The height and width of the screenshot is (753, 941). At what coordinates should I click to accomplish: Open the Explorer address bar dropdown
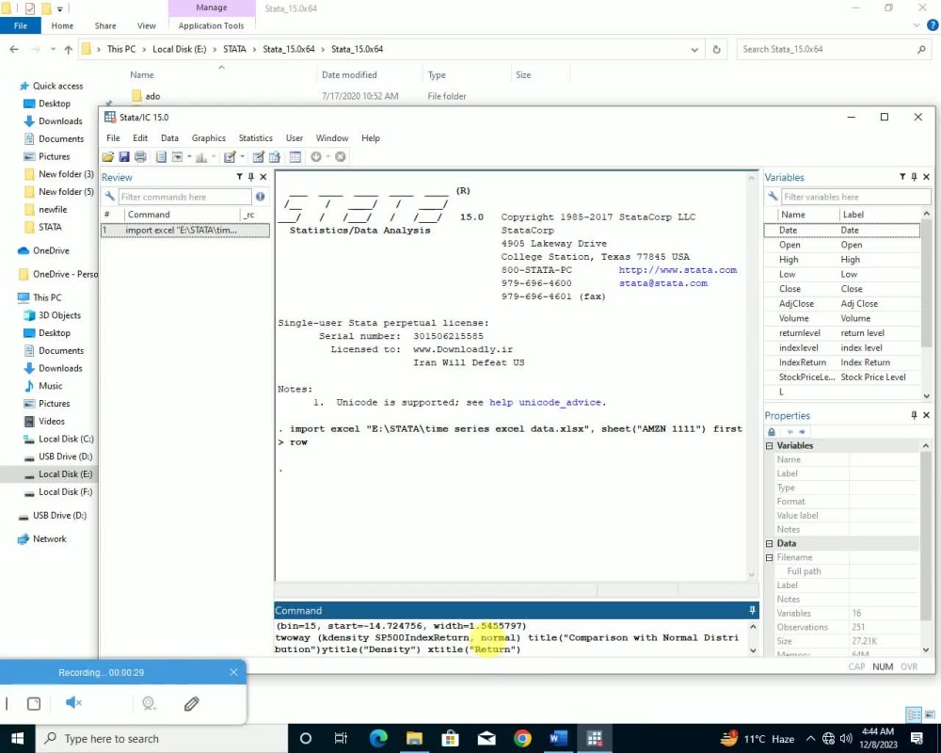[x=694, y=48]
